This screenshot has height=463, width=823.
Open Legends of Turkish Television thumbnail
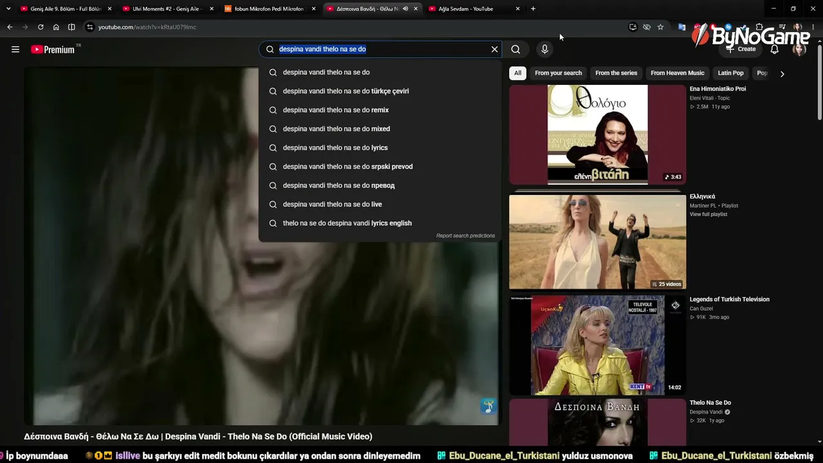point(597,345)
